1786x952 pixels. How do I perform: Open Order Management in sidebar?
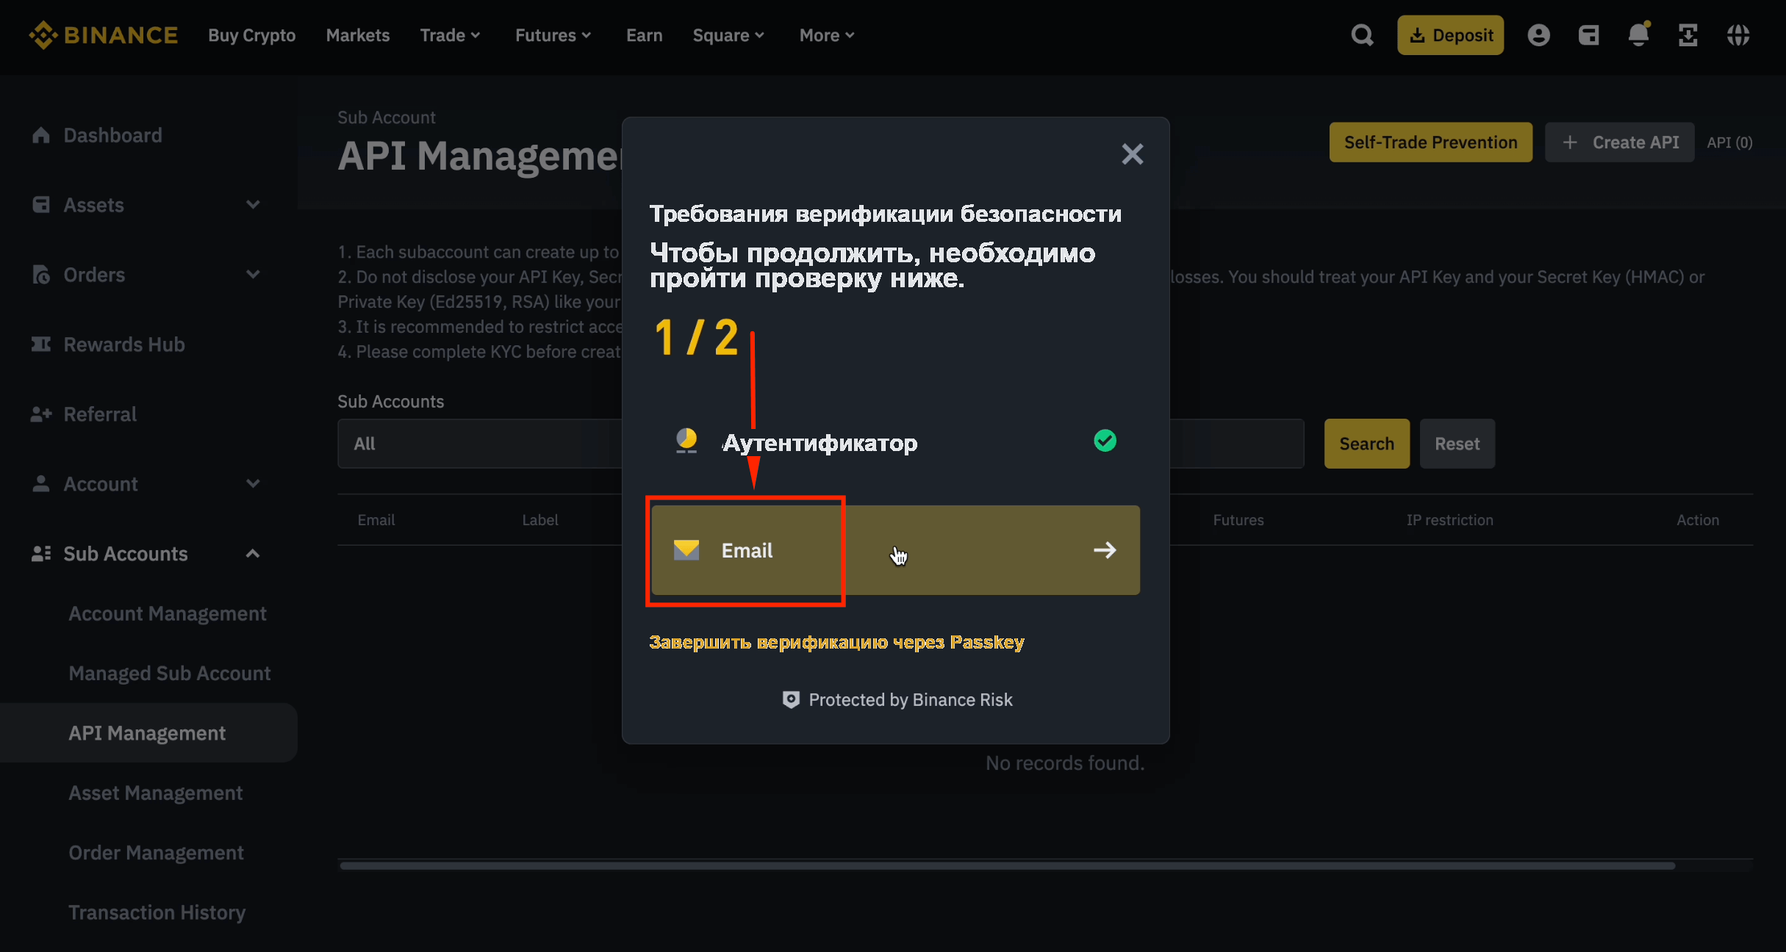(157, 853)
